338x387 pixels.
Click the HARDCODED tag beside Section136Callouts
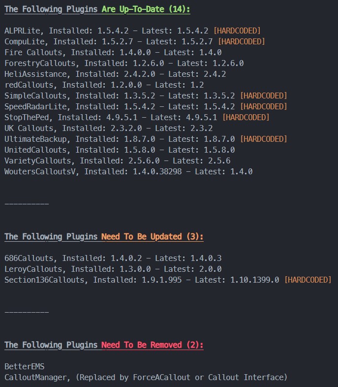[308, 280]
